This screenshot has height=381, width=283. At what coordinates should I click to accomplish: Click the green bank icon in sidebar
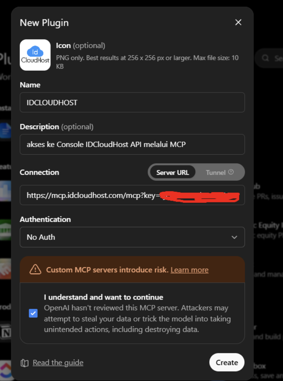pos(5,230)
